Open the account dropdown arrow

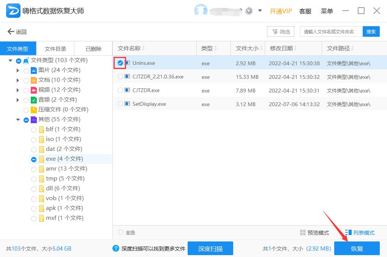tap(260, 11)
